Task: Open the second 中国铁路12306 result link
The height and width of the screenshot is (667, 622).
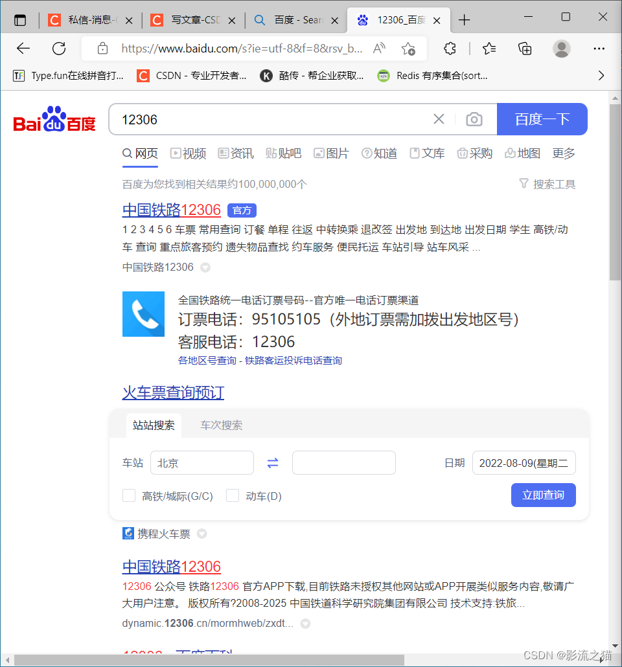Action: point(172,567)
